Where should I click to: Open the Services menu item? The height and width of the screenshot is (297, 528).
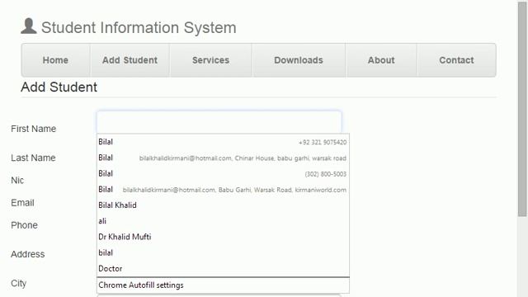[x=211, y=60]
